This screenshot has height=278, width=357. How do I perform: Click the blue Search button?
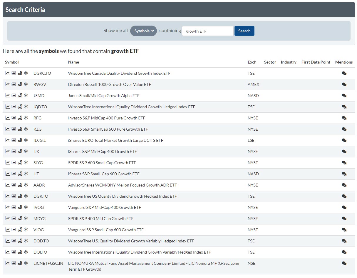[x=244, y=31]
